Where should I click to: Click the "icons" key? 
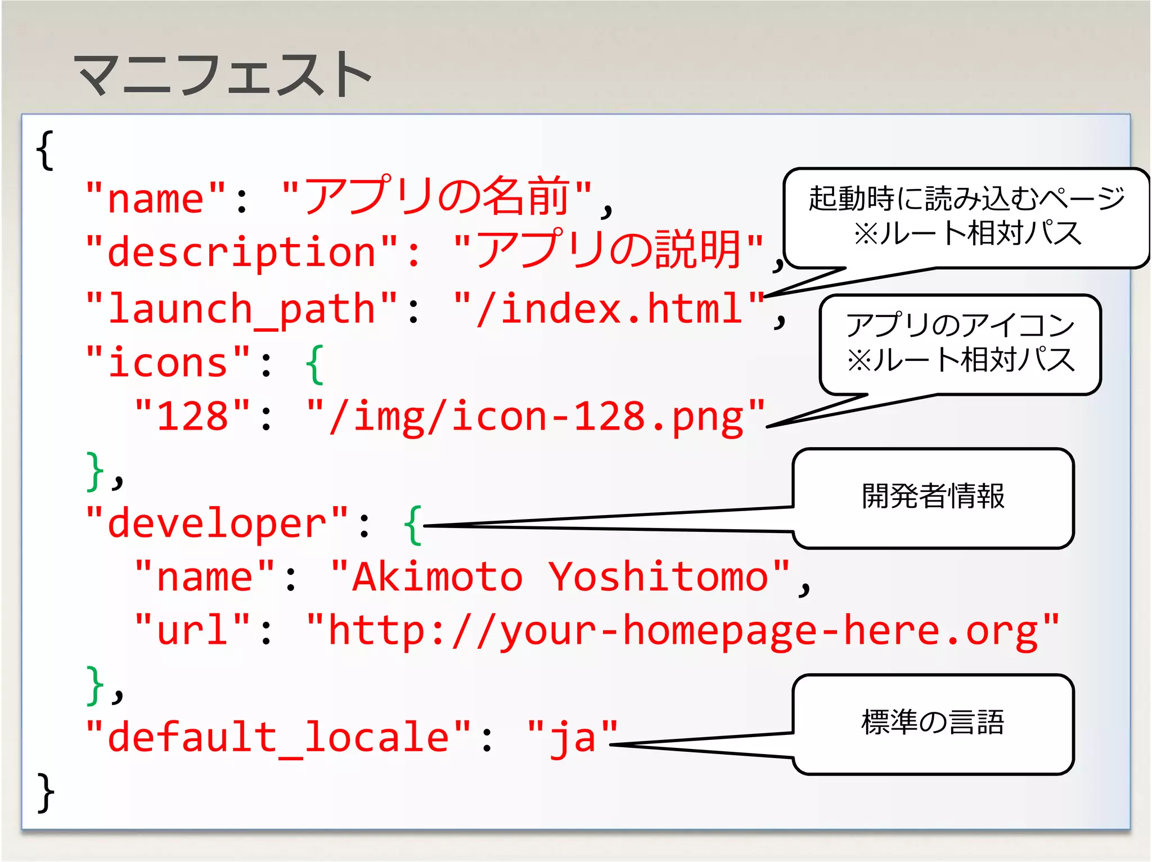point(168,362)
